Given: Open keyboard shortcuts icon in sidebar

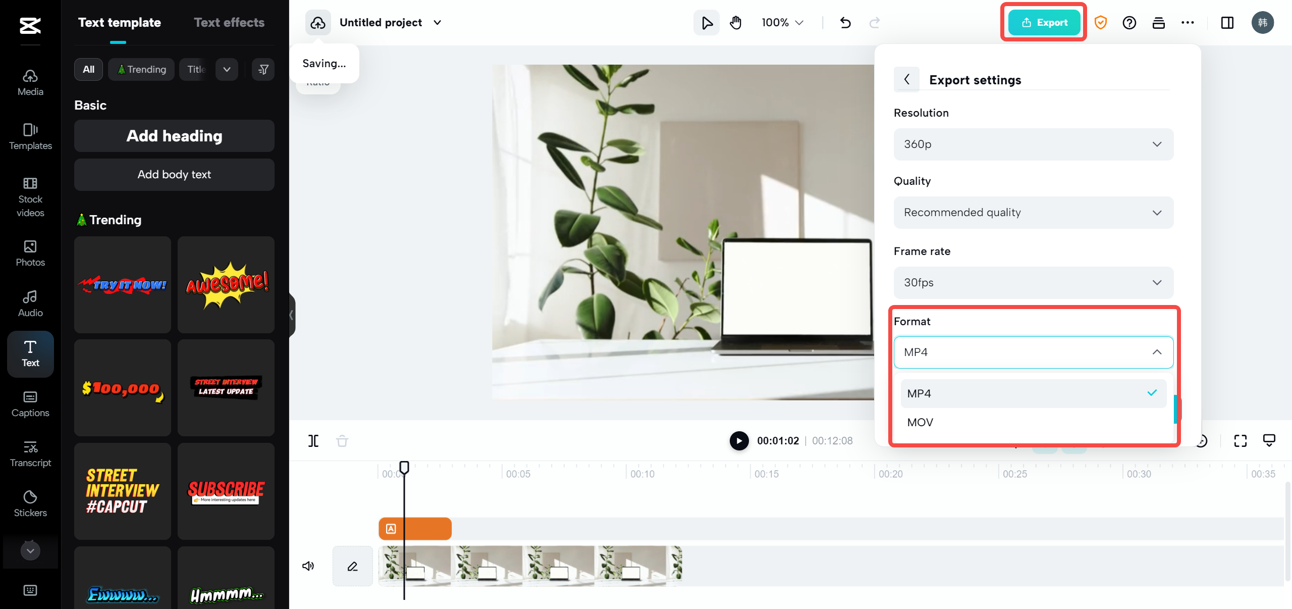Looking at the screenshot, I should [x=30, y=590].
